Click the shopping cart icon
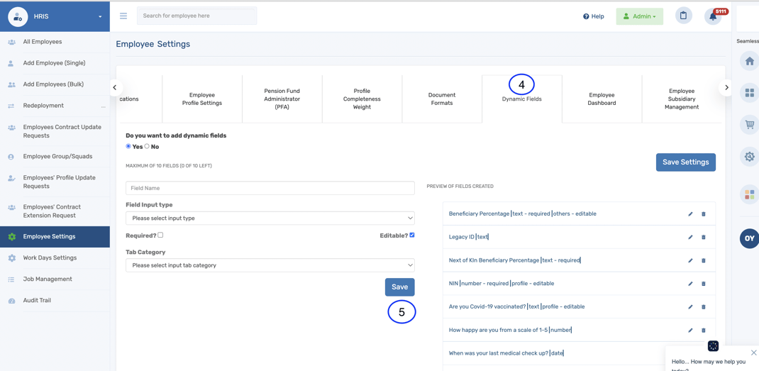The height and width of the screenshot is (371, 759). coord(749,124)
